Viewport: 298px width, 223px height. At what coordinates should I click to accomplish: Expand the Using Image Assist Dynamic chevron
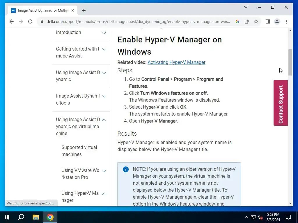(104, 73)
